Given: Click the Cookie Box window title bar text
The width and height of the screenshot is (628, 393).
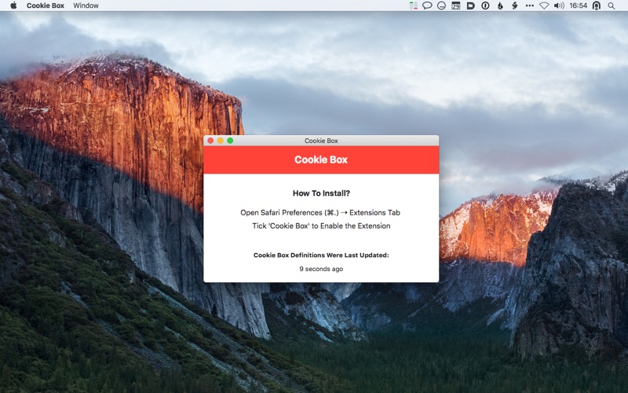Looking at the screenshot, I should click(321, 141).
